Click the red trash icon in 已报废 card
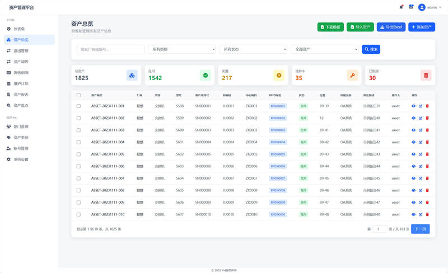The image size is (448, 273). [426, 75]
